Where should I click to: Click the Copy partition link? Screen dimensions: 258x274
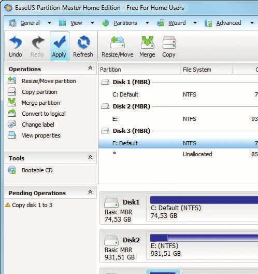tap(39, 92)
